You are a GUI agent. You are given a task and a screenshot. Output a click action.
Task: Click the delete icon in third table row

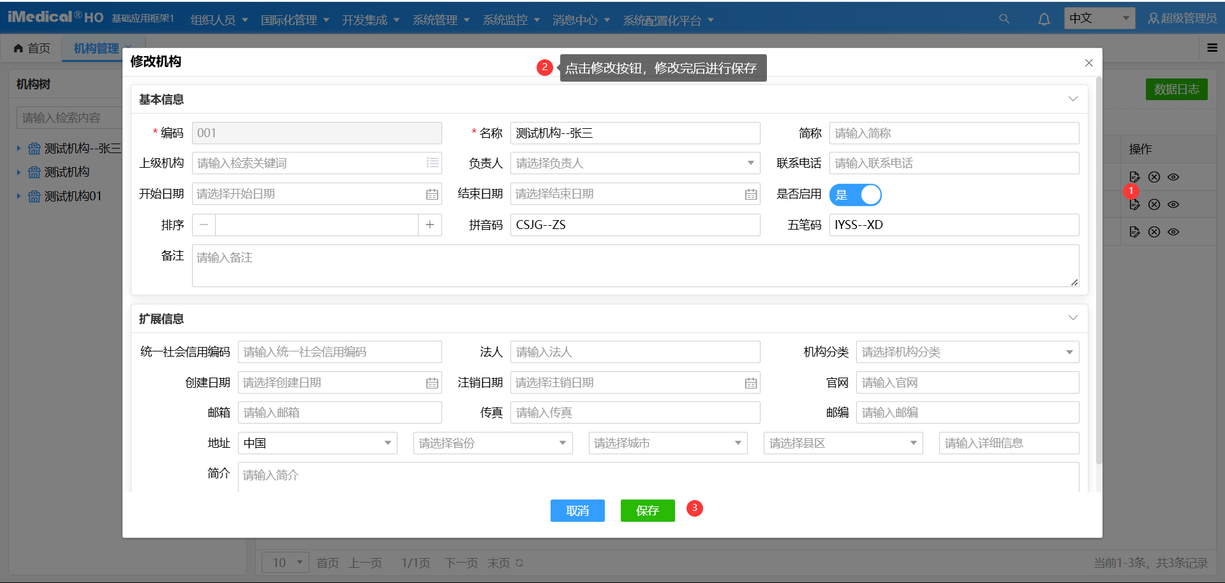pyautogui.click(x=1154, y=232)
